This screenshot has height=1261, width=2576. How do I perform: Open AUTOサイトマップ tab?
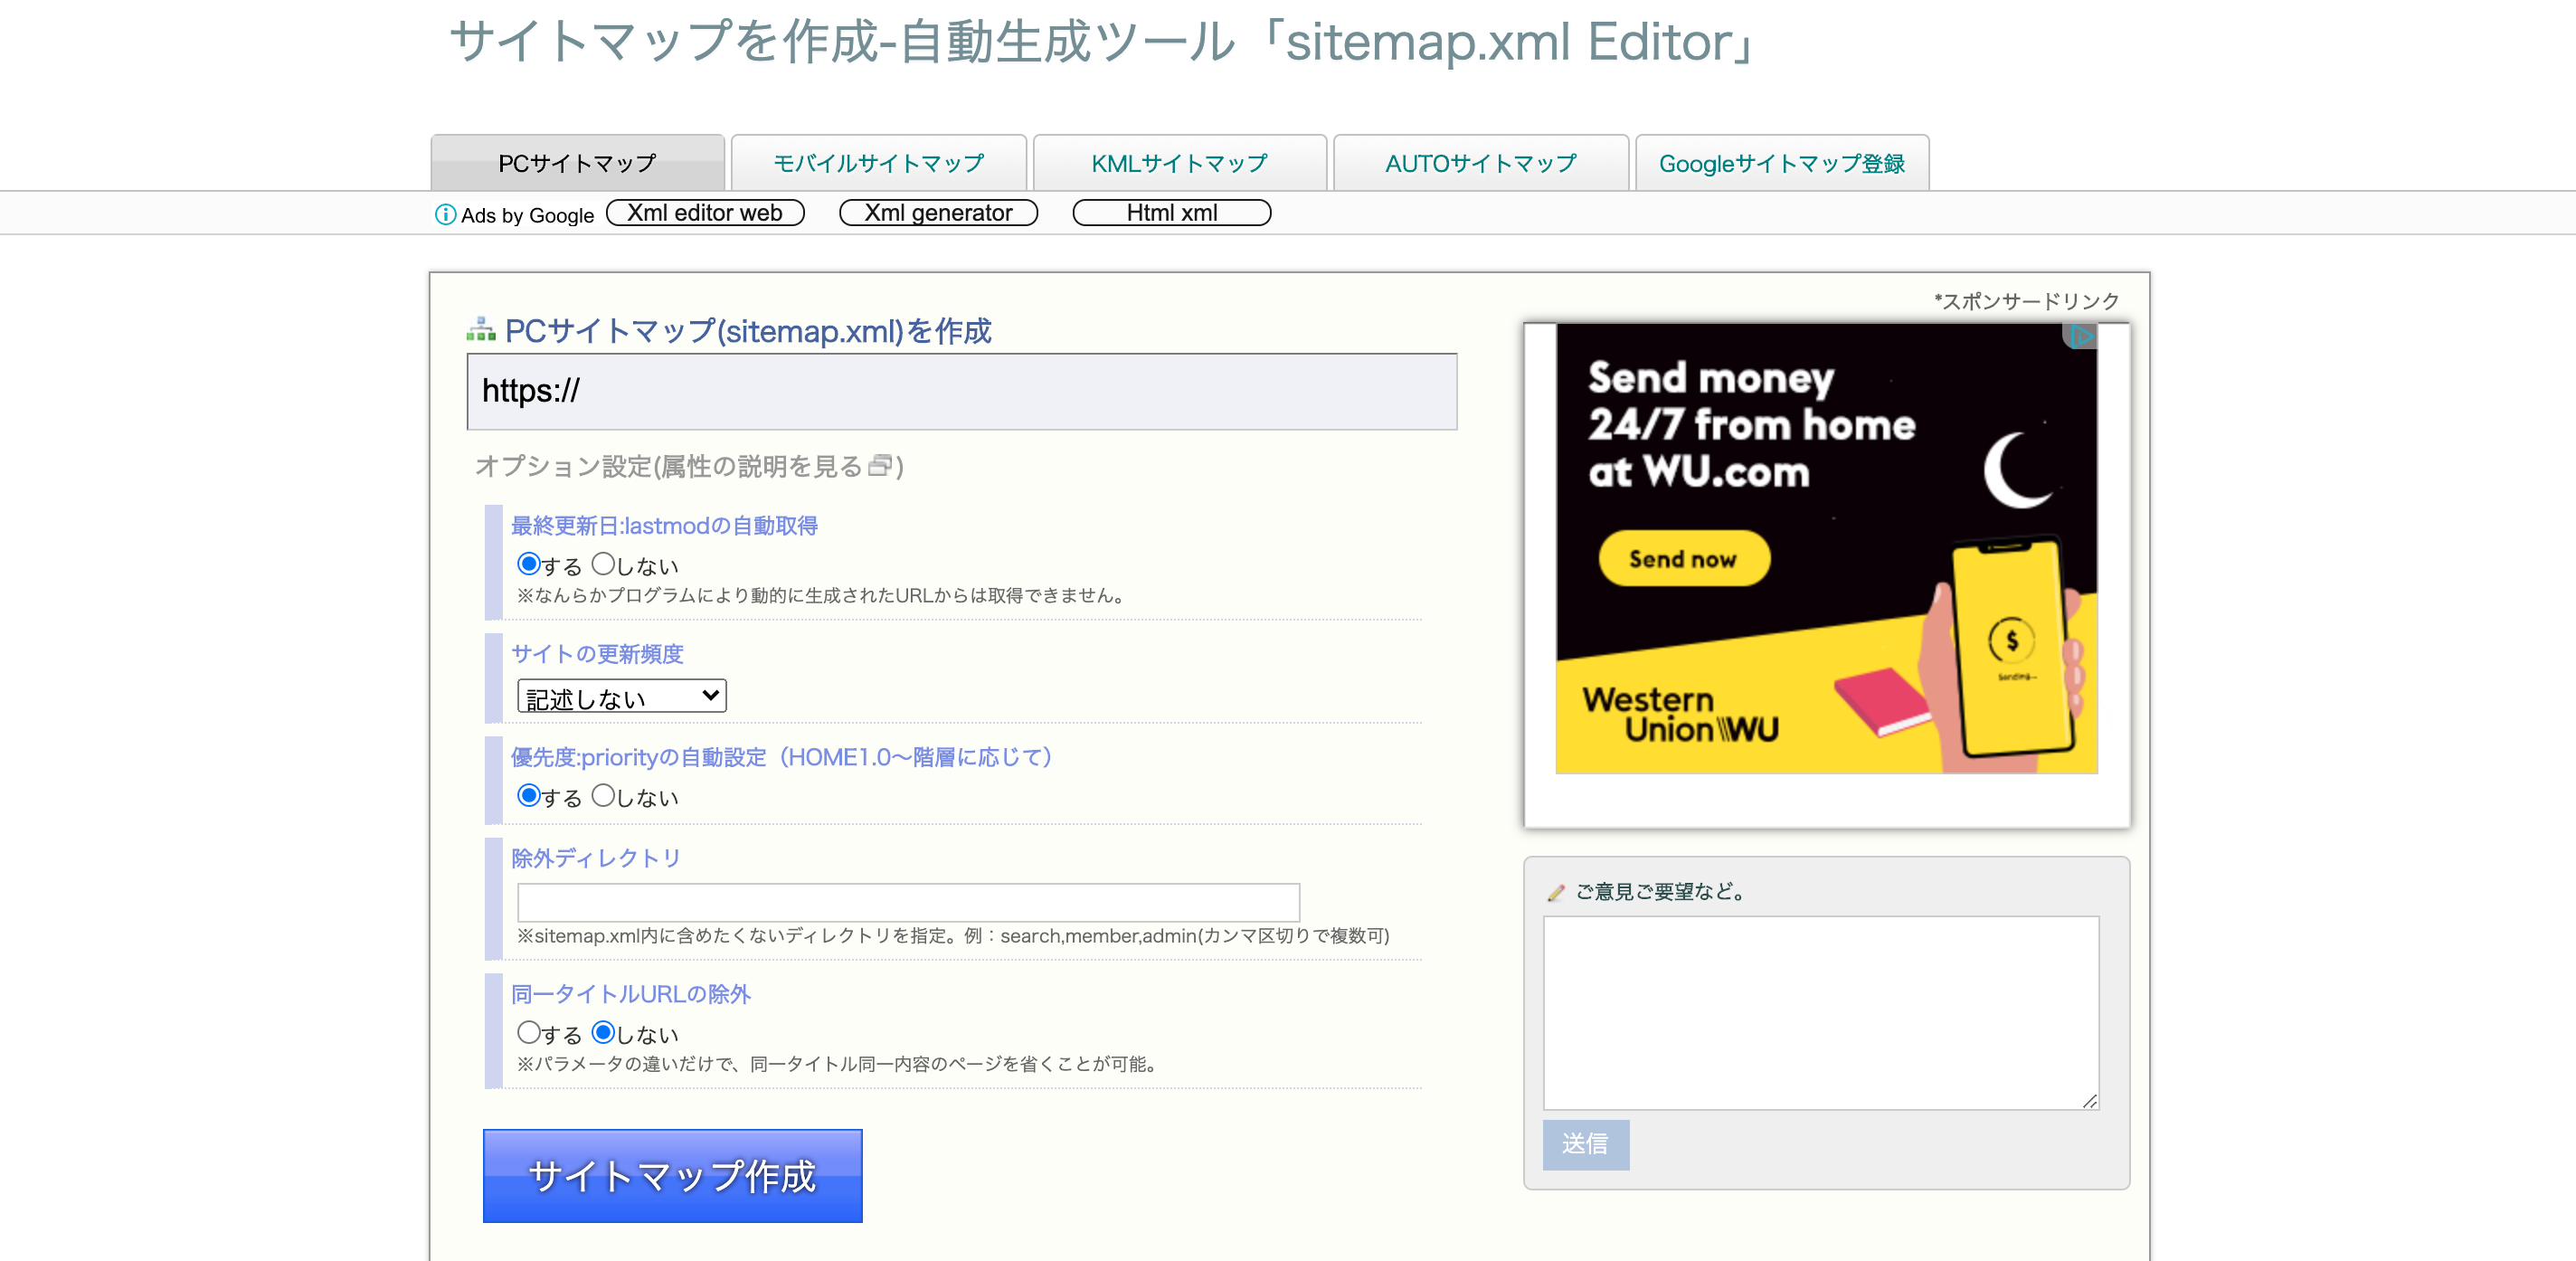pyautogui.click(x=1481, y=161)
